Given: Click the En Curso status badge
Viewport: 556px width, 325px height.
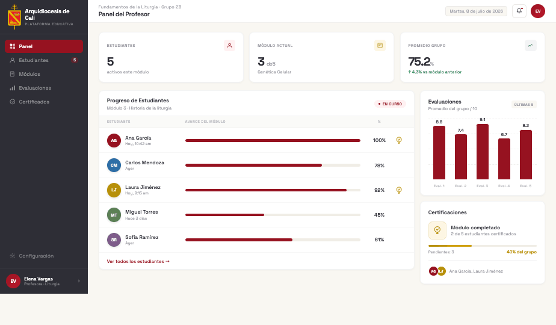Looking at the screenshot, I should (390, 104).
